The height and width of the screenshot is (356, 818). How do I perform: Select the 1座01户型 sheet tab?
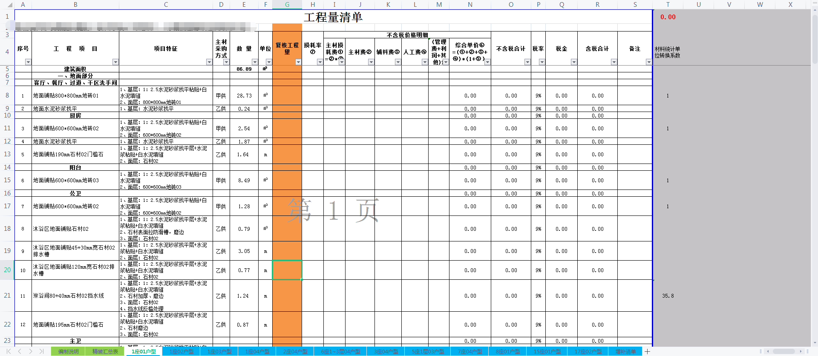144,351
